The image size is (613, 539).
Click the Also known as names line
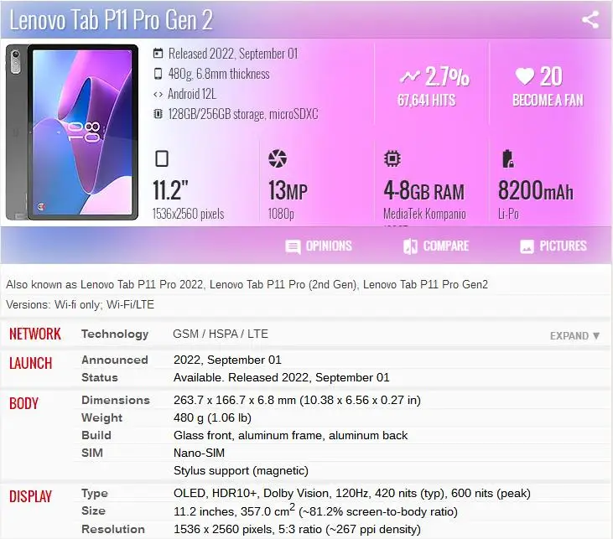247,284
